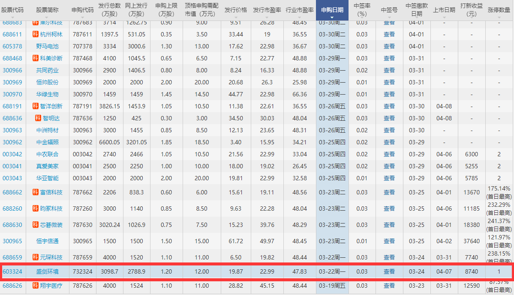The image size is (514, 295).
Task: Open 恒宇信通 stock name link
Action: [x=47, y=241]
